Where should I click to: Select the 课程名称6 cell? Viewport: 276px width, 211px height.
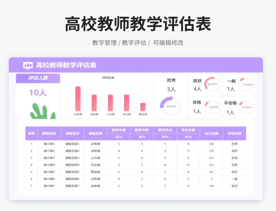[x=72, y=179]
